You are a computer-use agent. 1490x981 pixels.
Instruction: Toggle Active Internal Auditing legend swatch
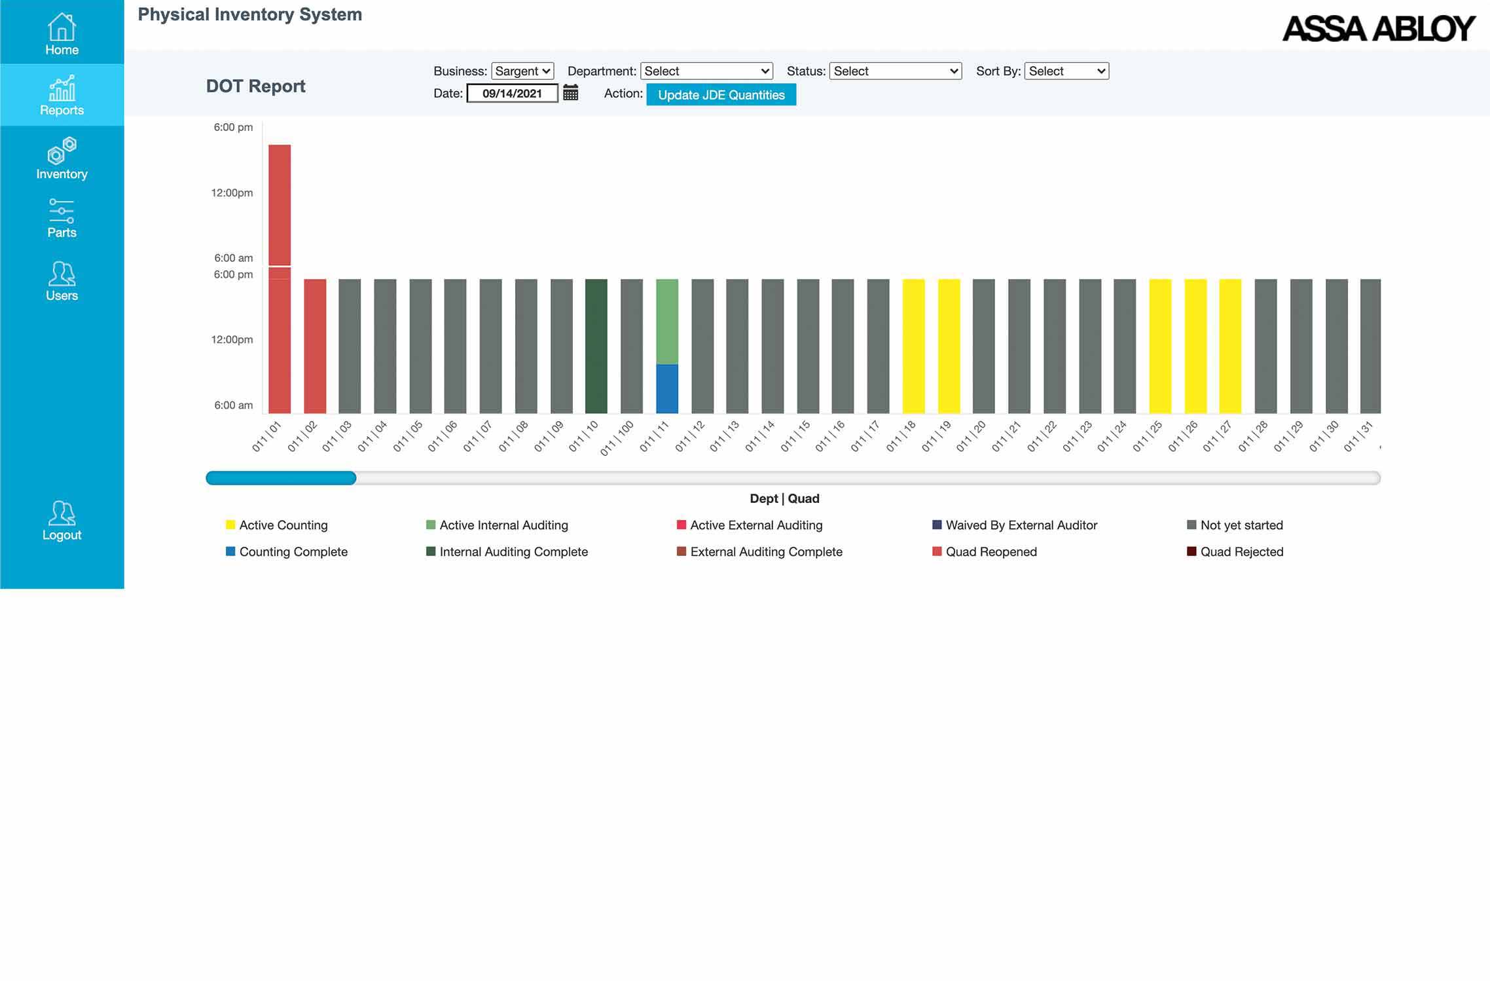(431, 525)
